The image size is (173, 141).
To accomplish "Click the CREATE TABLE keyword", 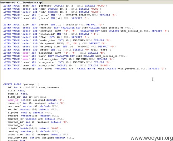I will coord(12,84).
